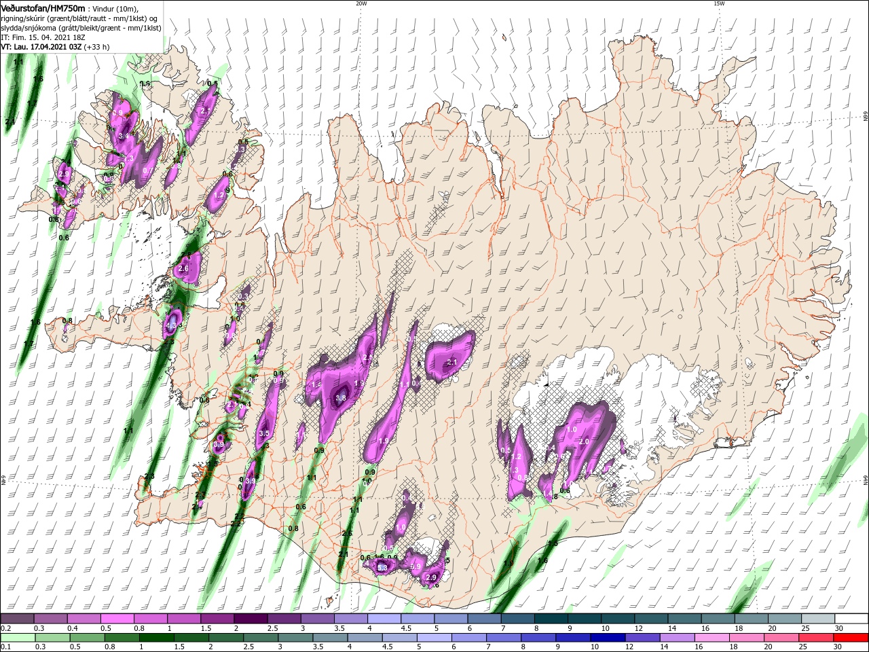Image resolution: width=869 pixels, height=652 pixels.
Task: Click the 2.9 snowfall value near south coast
Action: 430,577
